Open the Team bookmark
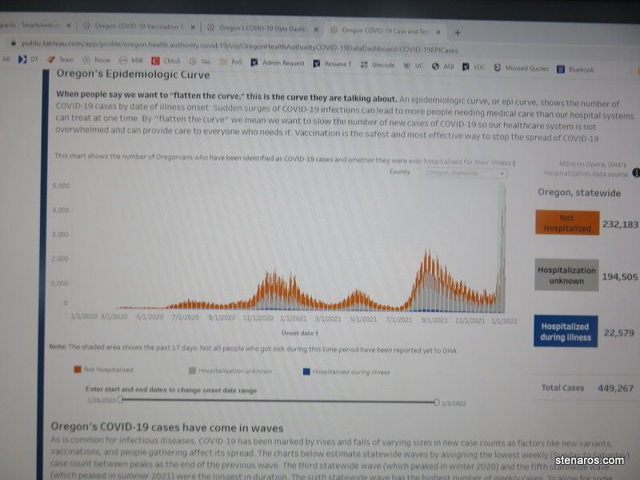The width and height of the screenshot is (640, 480). tap(61, 59)
